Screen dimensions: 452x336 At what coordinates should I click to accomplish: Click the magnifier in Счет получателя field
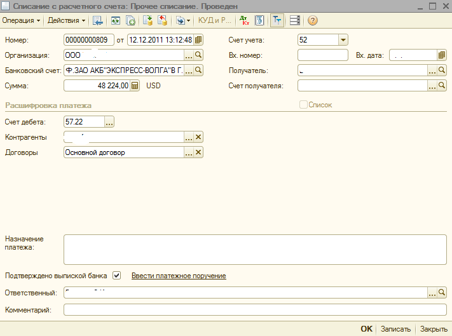point(441,85)
